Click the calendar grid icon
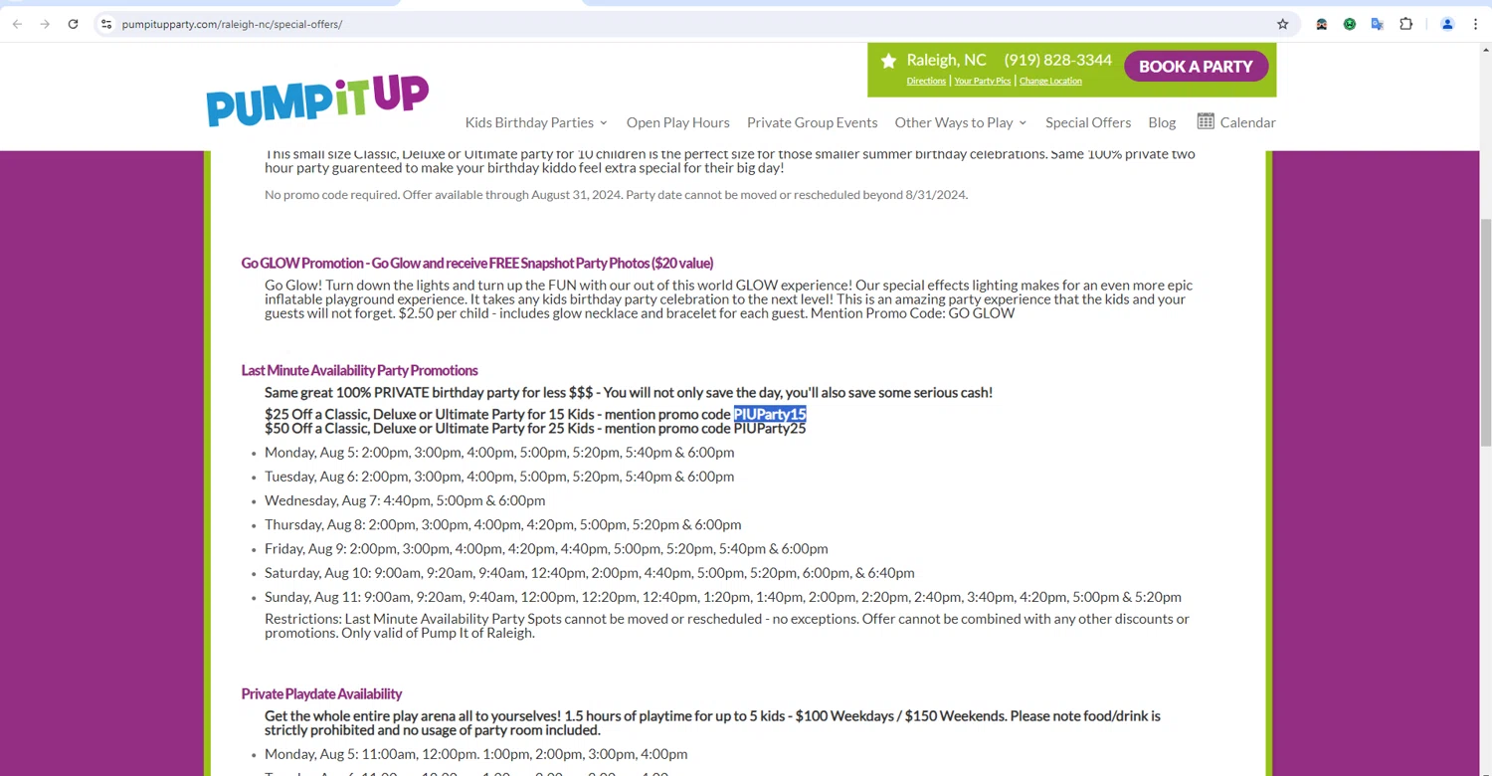 (1206, 121)
